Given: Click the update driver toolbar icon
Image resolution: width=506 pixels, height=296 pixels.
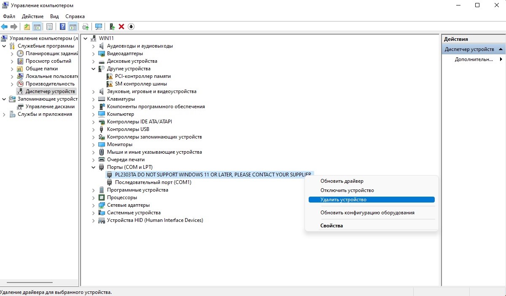Looking at the screenshot, I should pyautogui.click(x=112, y=27).
